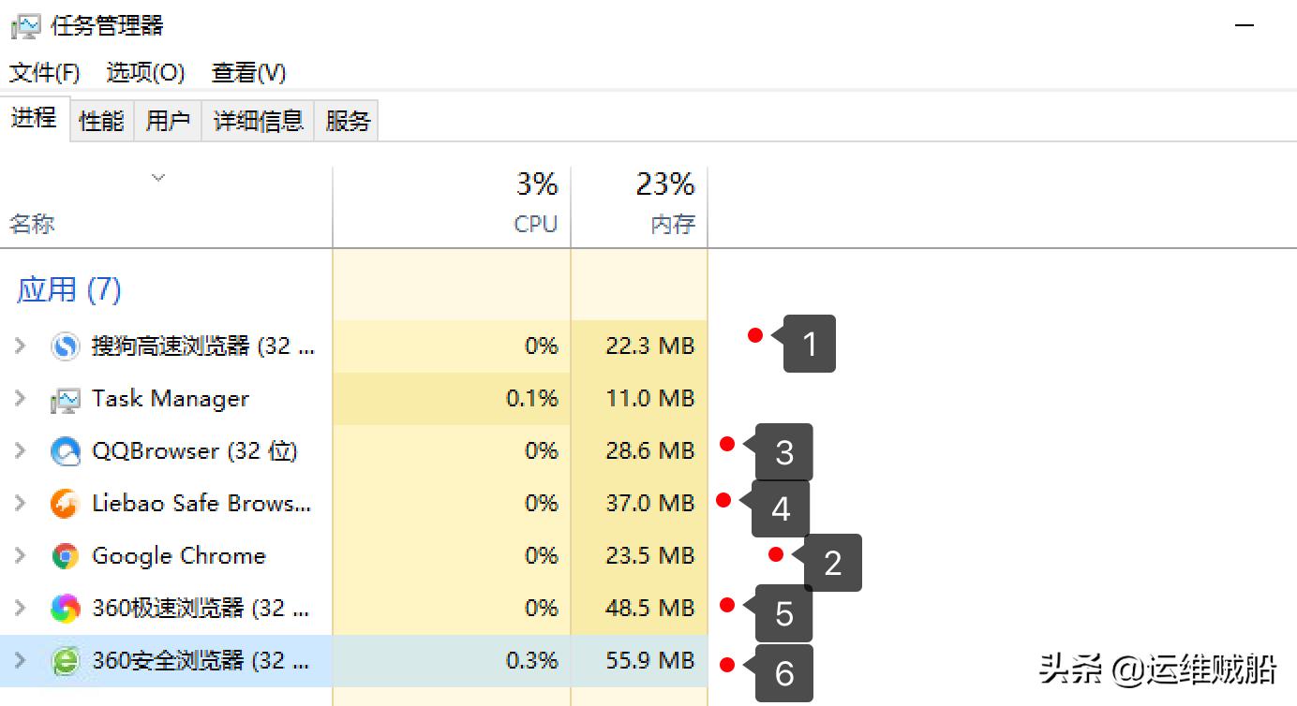Open the 查看(V) menu

pos(248,72)
